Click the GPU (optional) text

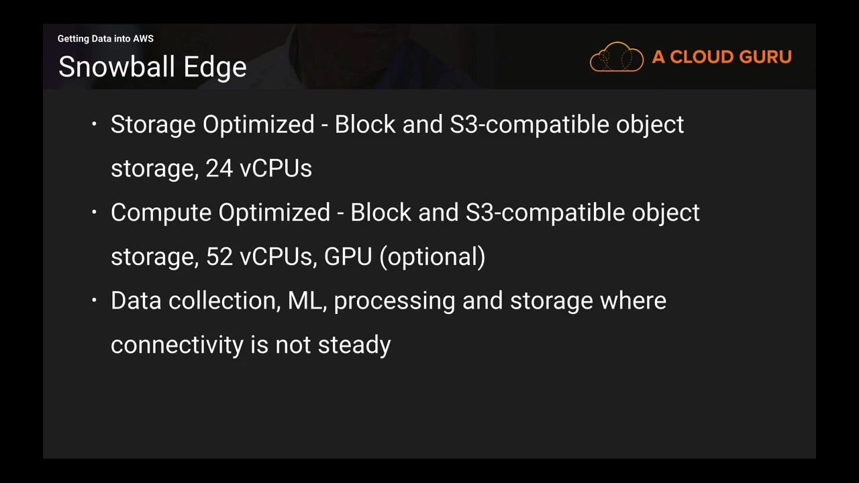404,256
